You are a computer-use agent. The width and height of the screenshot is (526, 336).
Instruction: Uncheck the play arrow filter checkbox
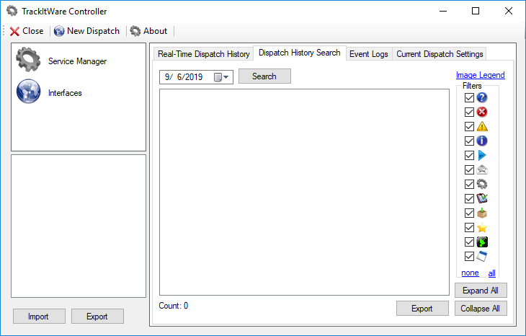point(469,156)
